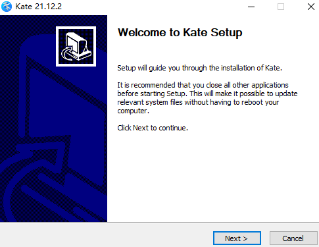Continue with the Next > button
The width and height of the screenshot is (319, 247).
pos(237,238)
